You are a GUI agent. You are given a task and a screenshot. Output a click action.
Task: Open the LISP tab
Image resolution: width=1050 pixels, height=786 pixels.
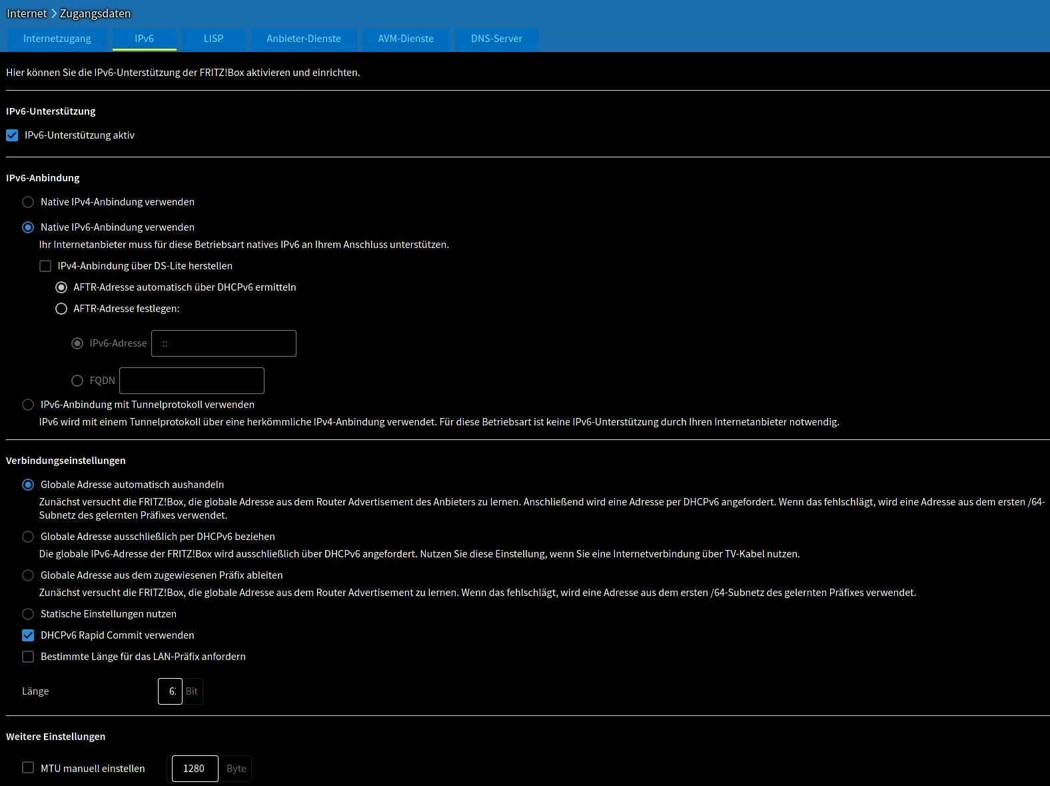(x=213, y=39)
